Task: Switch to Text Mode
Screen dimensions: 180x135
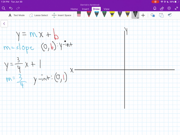Action: pos(16,15)
